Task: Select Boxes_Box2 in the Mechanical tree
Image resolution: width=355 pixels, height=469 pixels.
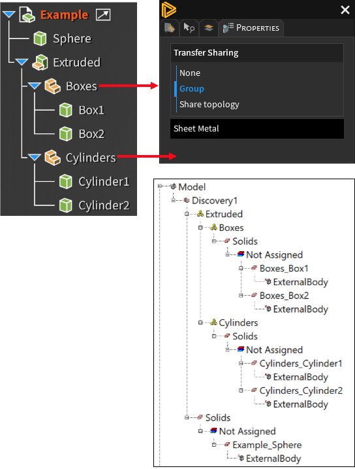Action: pyautogui.click(x=284, y=296)
